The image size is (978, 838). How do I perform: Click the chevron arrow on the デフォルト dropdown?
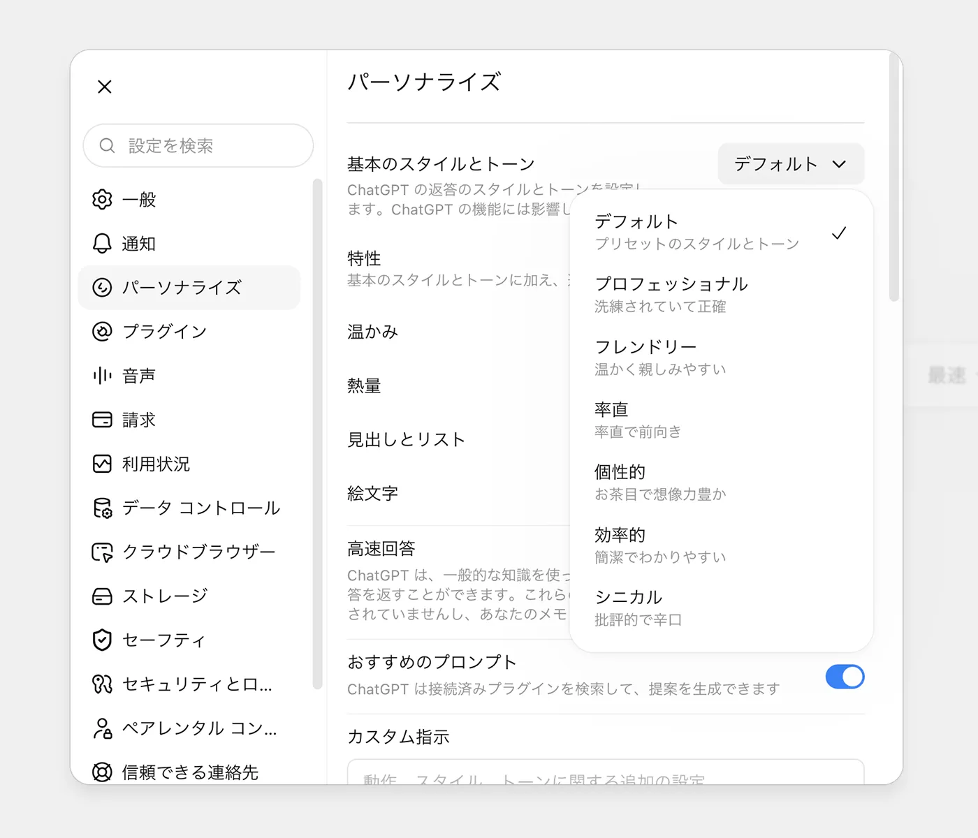point(839,164)
